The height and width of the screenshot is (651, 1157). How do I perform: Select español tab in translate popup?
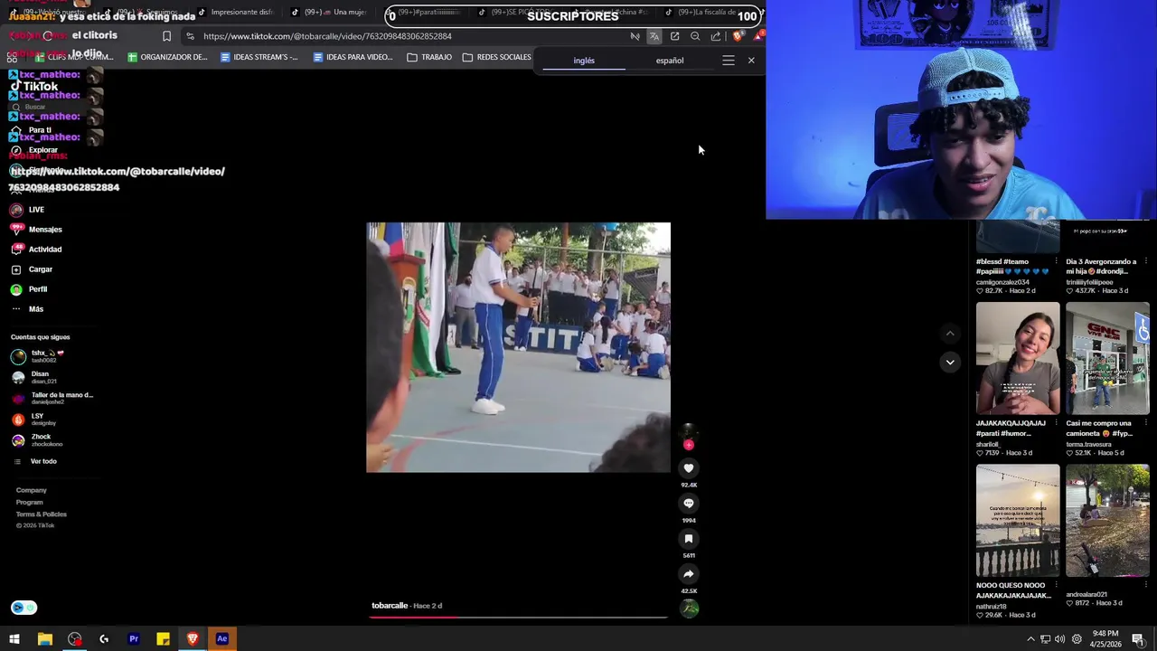(670, 61)
